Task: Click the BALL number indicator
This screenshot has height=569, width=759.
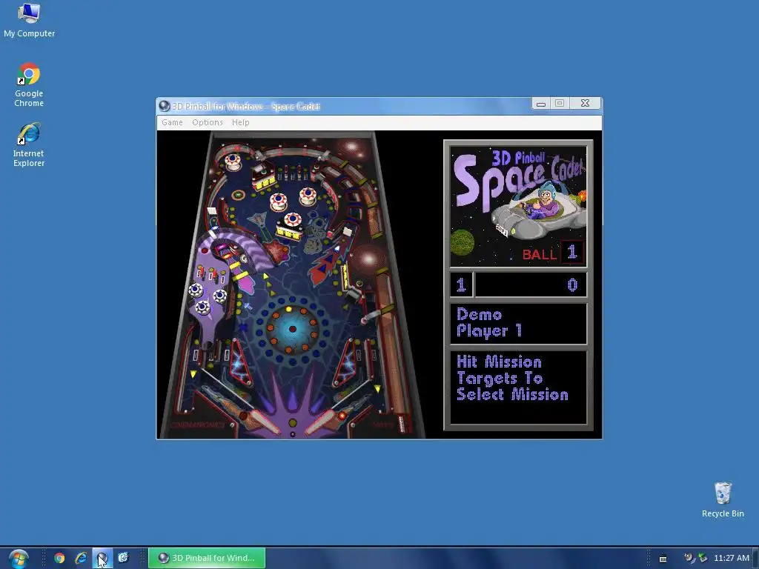Action: click(572, 252)
